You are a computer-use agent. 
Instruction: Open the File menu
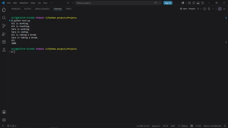[9, 3]
